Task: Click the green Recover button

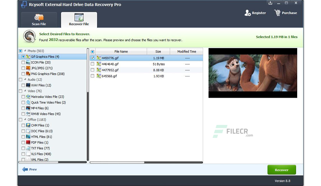Action: pyautogui.click(x=281, y=170)
